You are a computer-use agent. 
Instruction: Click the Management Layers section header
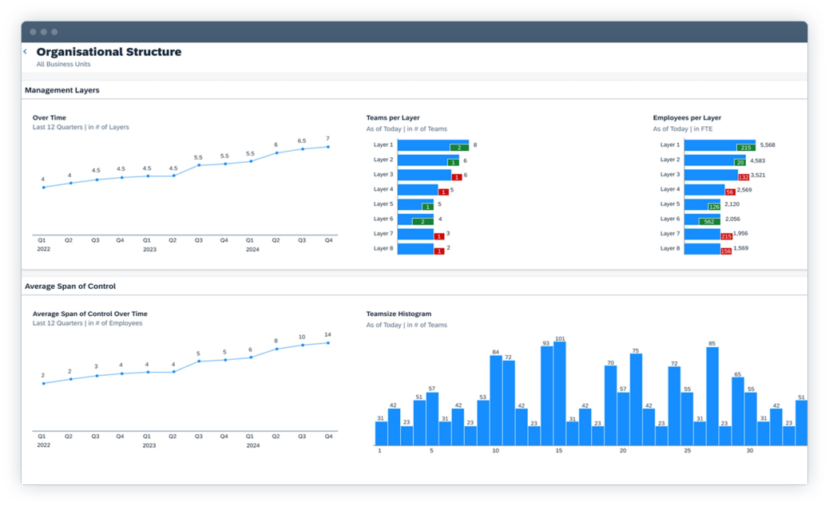(62, 90)
